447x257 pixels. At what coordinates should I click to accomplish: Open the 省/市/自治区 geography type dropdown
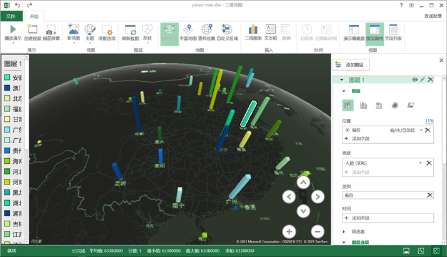tap(421, 130)
